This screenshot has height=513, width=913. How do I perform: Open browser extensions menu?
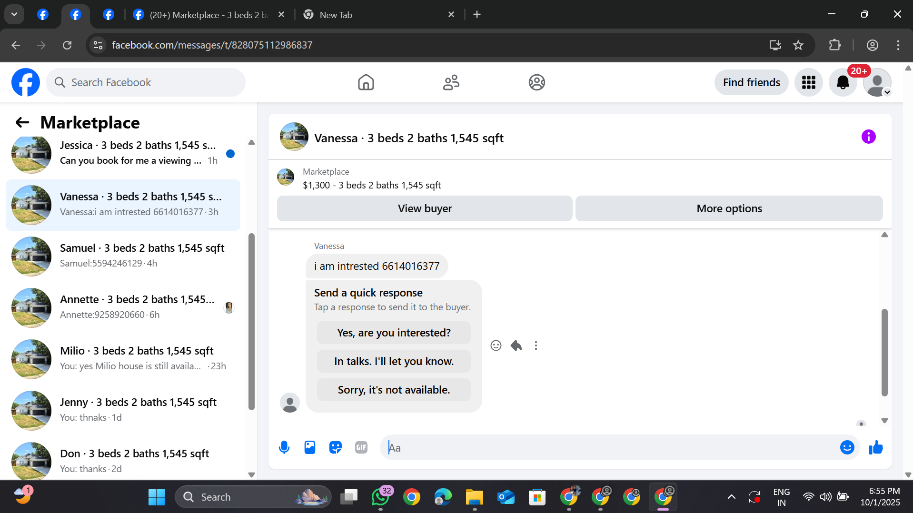pos(834,45)
